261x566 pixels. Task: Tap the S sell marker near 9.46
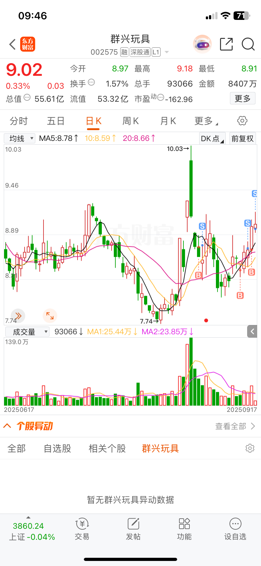pos(255,194)
